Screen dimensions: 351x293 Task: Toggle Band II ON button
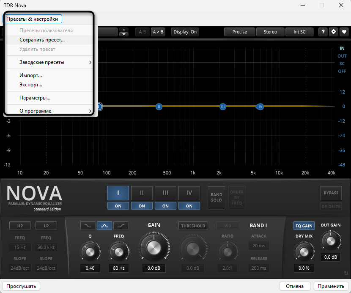click(142, 206)
